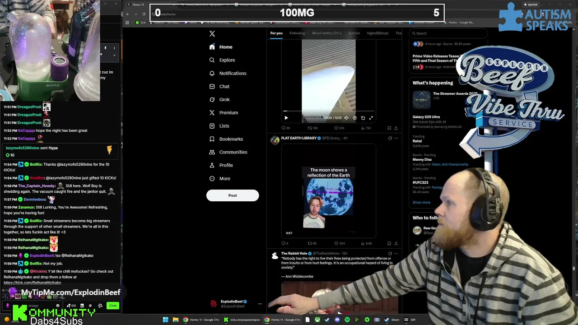The image size is (578, 325).
Task: Open ExplodinBeef account menu dots
Action: click(x=260, y=304)
